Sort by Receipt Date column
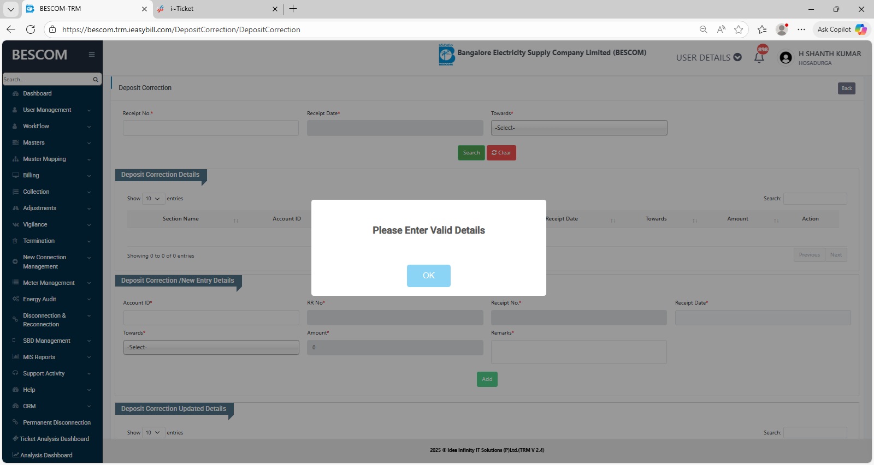 coord(561,219)
